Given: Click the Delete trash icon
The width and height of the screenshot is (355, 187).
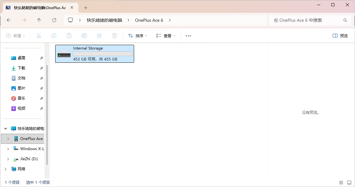Looking at the screenshot, I should click(115, 36).
